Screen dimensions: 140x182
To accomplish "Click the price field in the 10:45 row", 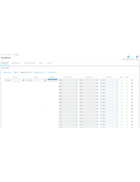I will 108,115.
